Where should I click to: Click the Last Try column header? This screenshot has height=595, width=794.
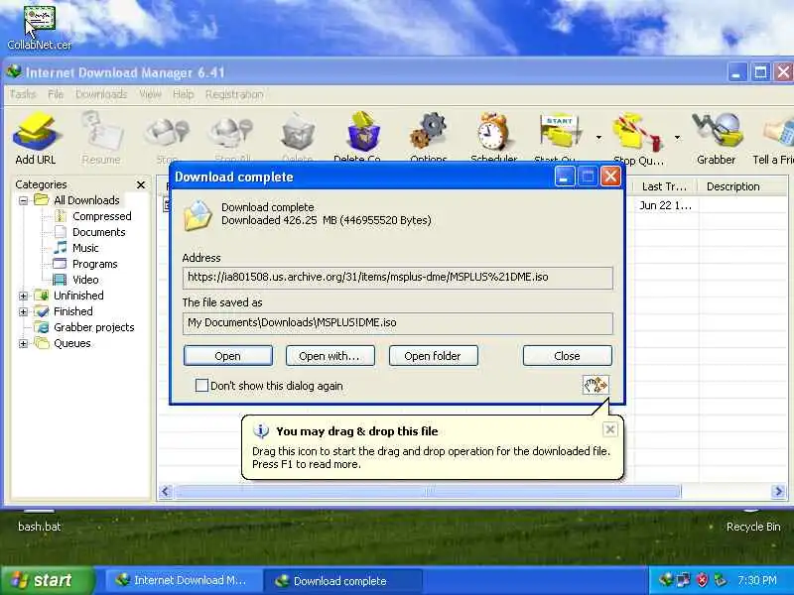point(664,186)
